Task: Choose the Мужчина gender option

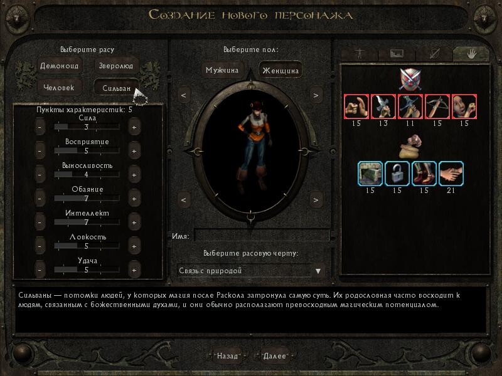Action: click(x=222, y=70)
